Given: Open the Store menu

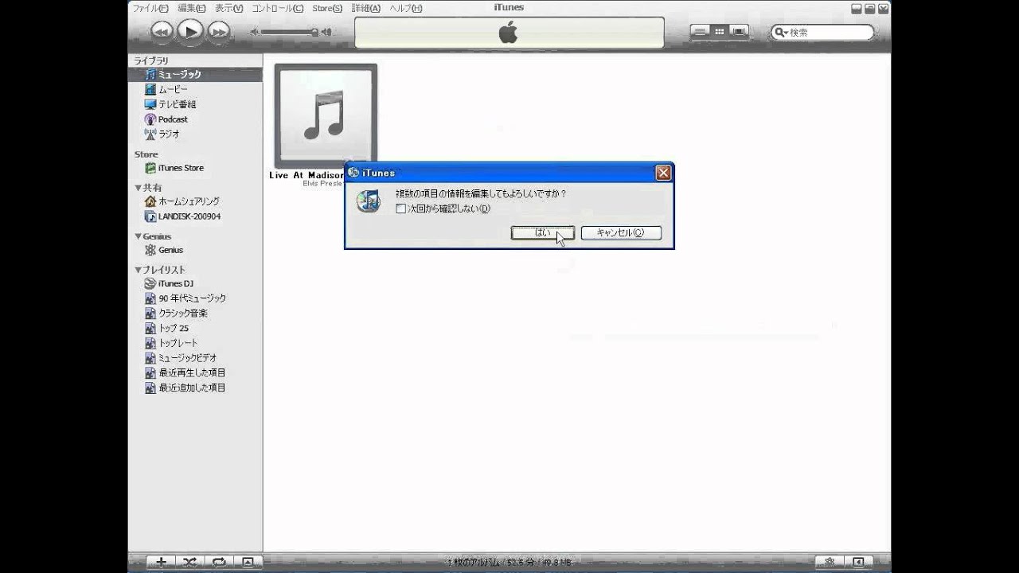Looking at the screenshot, I should tap(327, 8).
